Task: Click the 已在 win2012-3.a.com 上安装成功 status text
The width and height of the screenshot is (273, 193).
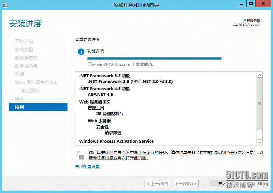Action: pos(121,65)
